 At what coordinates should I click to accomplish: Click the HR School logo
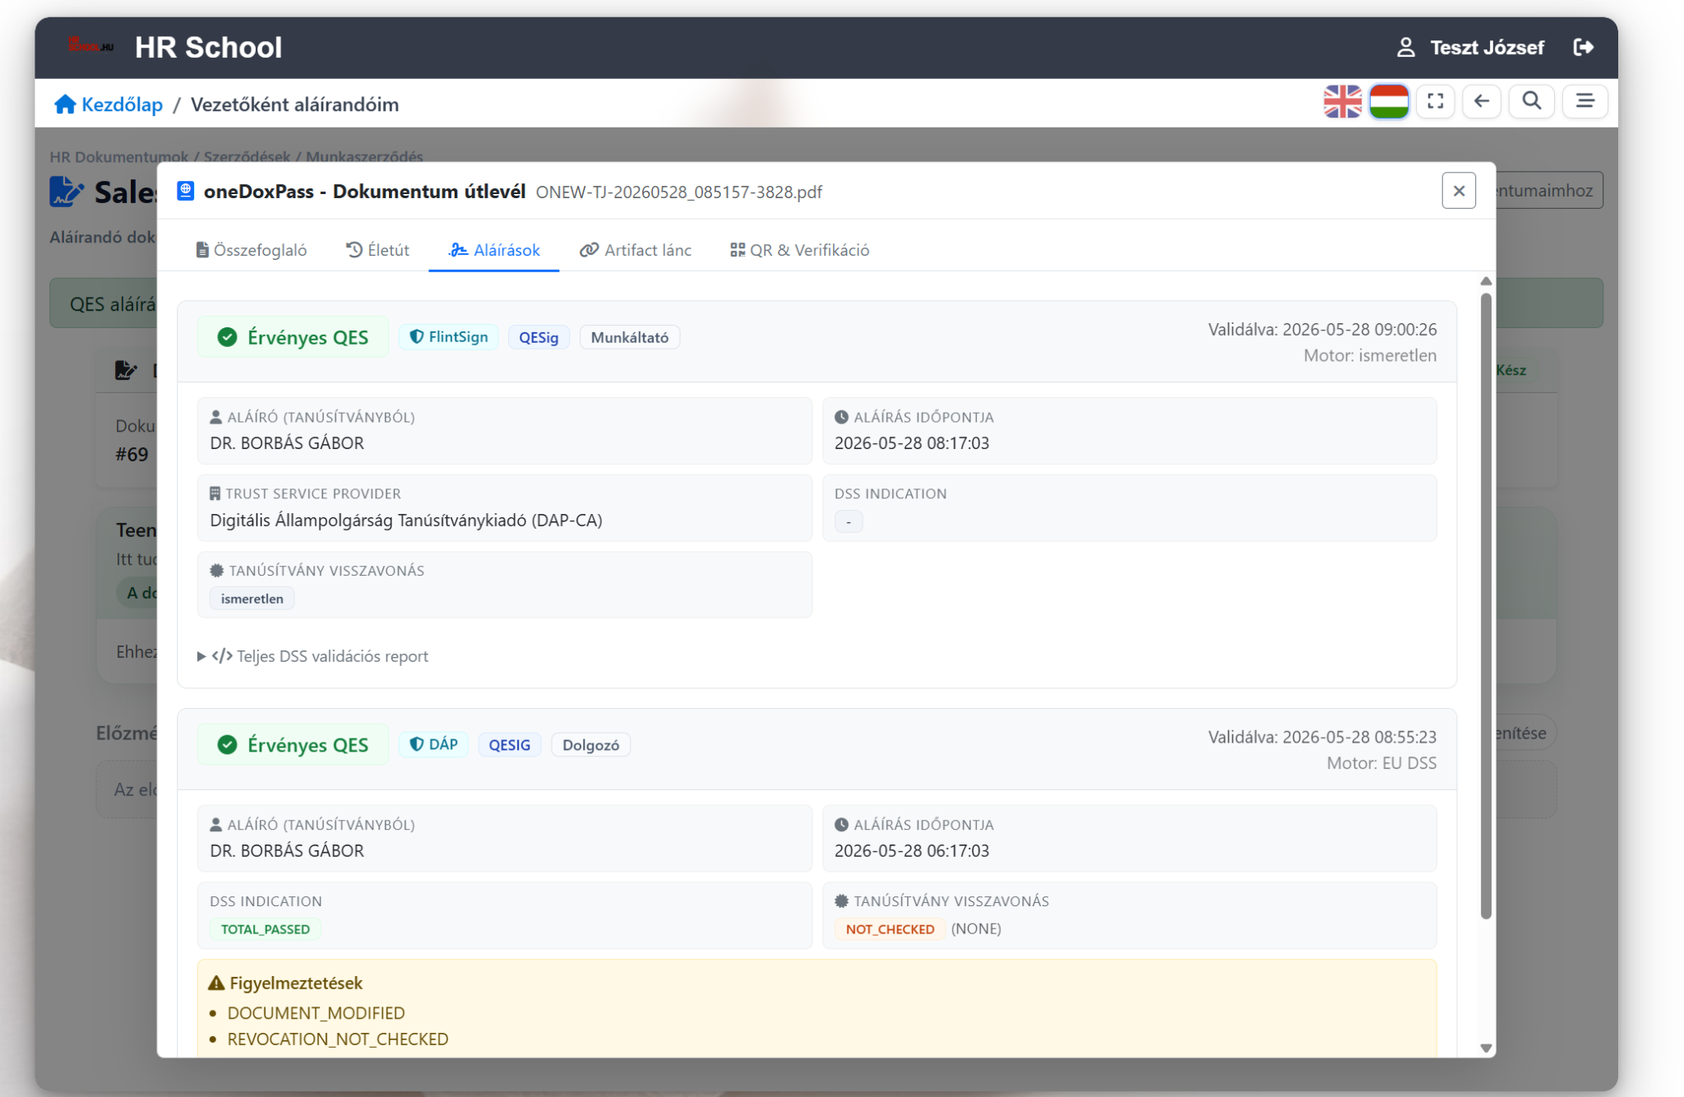click(x=90, y=45)
